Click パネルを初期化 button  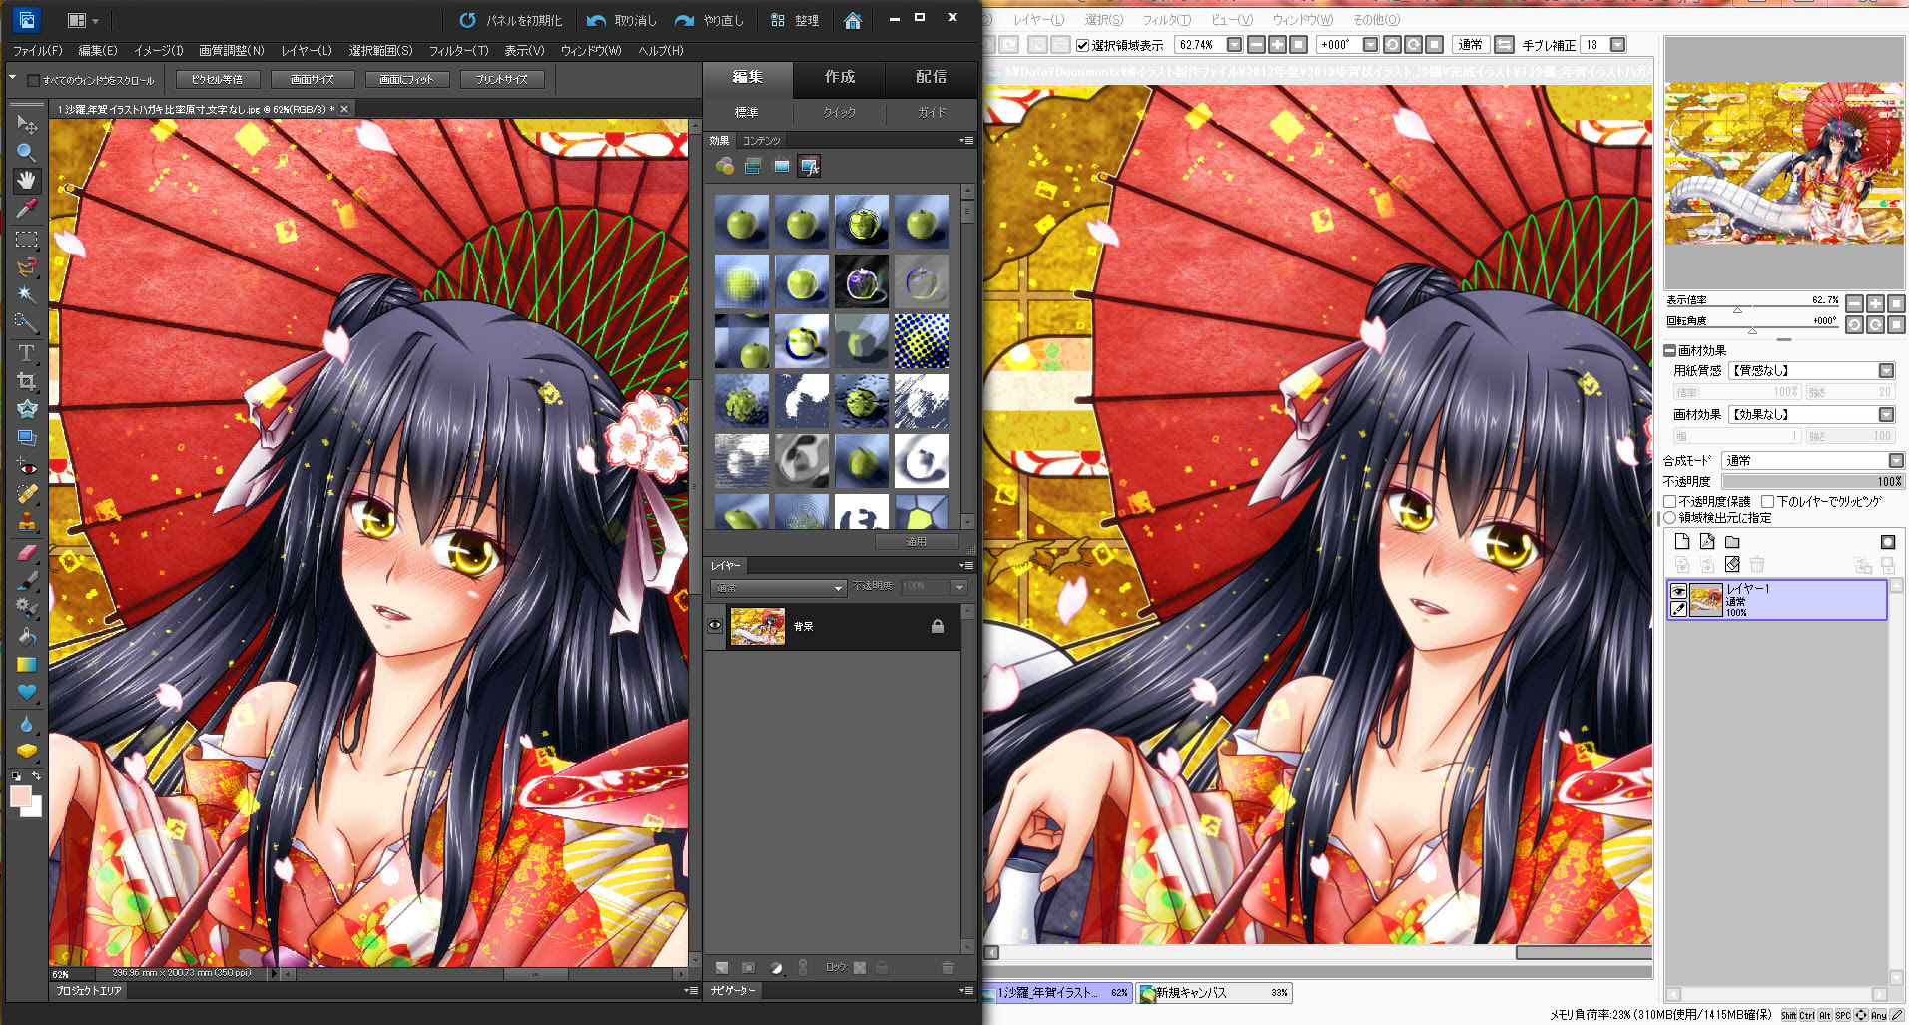click(x=510, y=20)
